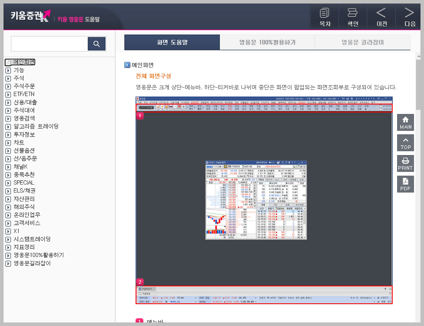Go to next page with 다음
Viewport: 424px width, 326px height.
click(x=409, y=17)
